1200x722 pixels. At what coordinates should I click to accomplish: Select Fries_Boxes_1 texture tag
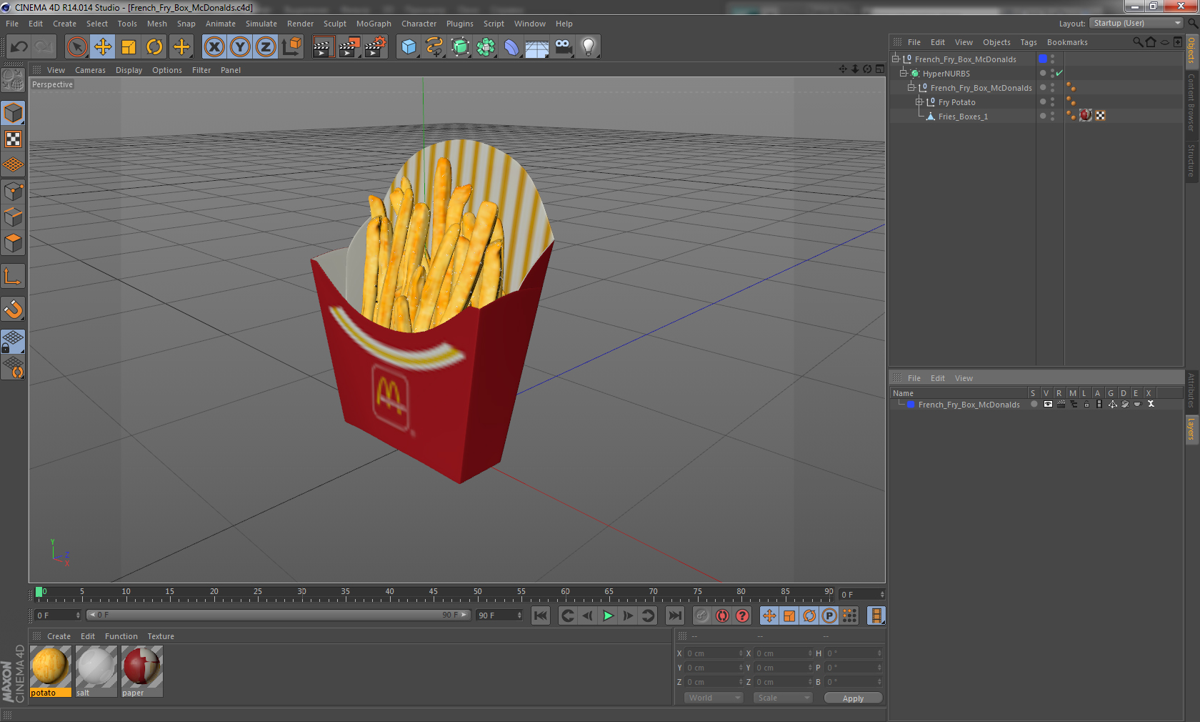coord(1086,116)
